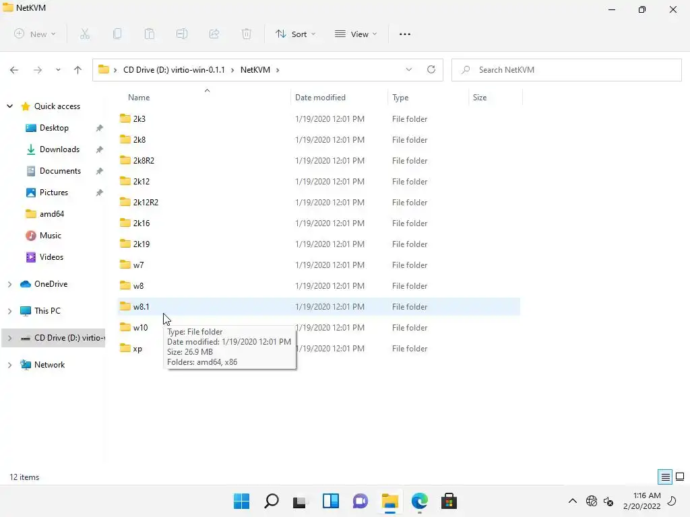Select Documents in Quick access
Image resolution: width=690 pixels, height=517 pixels.
point(60,171)
